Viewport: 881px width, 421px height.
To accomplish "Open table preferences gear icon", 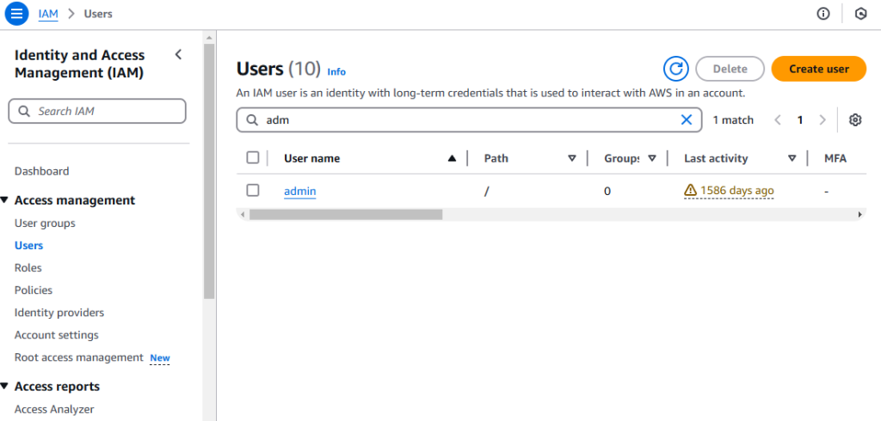I will click(x=855, y=119).
